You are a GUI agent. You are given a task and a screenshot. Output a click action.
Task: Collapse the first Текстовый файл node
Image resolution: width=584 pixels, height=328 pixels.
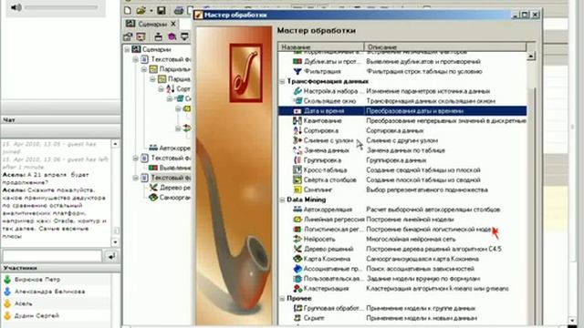136,59
